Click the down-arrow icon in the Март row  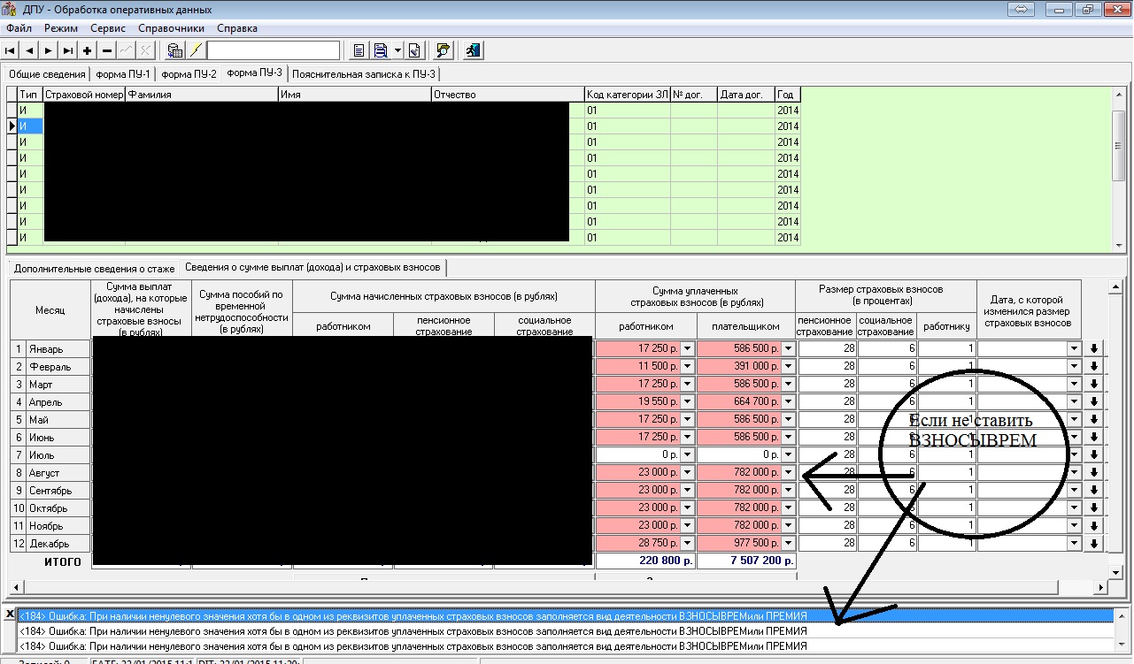click(x=1094, y=384)
